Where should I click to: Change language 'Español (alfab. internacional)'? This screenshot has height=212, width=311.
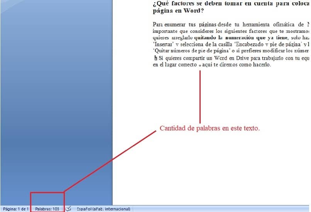[103, 209]
